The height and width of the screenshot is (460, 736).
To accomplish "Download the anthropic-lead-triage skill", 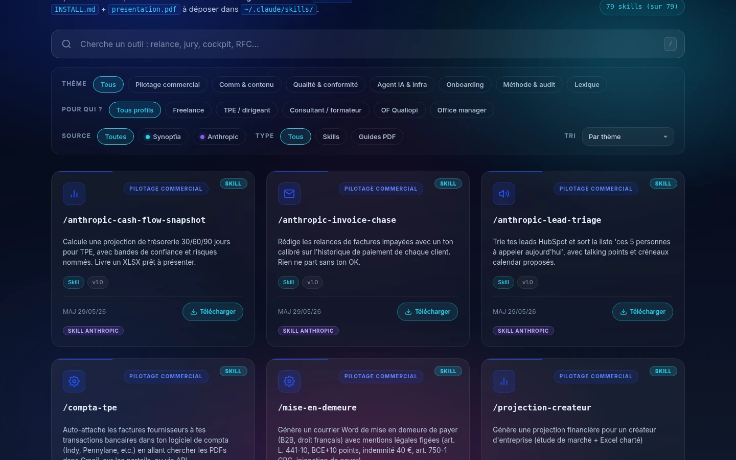I will tap(642, 312).
